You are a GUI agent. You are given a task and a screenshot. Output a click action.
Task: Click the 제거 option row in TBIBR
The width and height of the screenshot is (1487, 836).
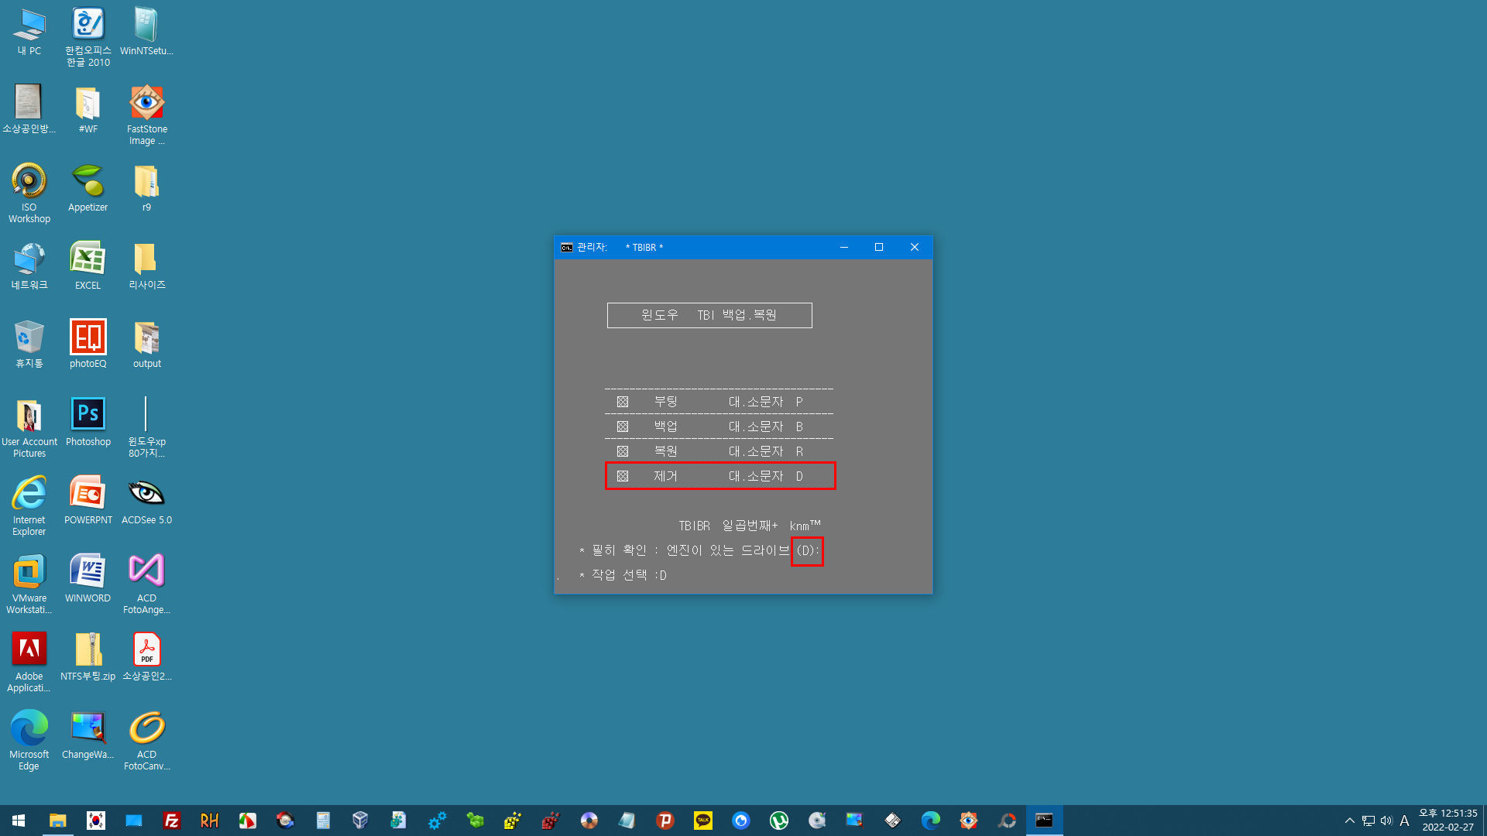[x=720, y=476]
